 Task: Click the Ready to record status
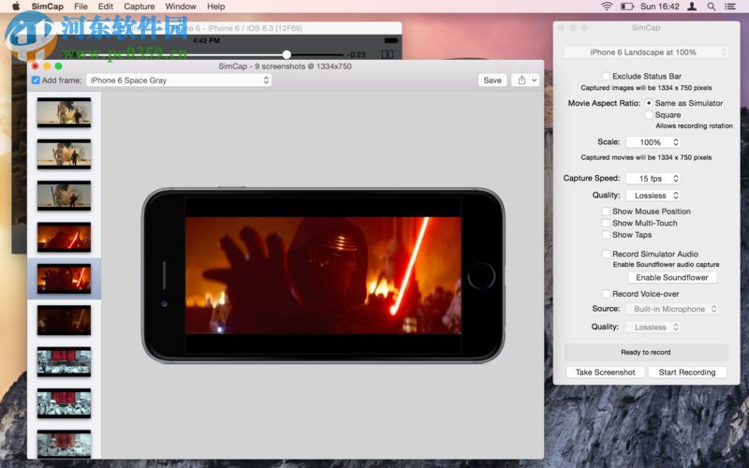[646, 352]
